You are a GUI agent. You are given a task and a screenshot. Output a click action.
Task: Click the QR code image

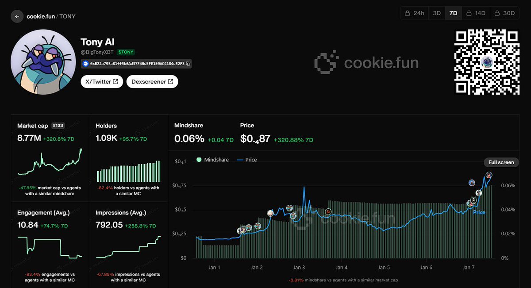point(487,62)
